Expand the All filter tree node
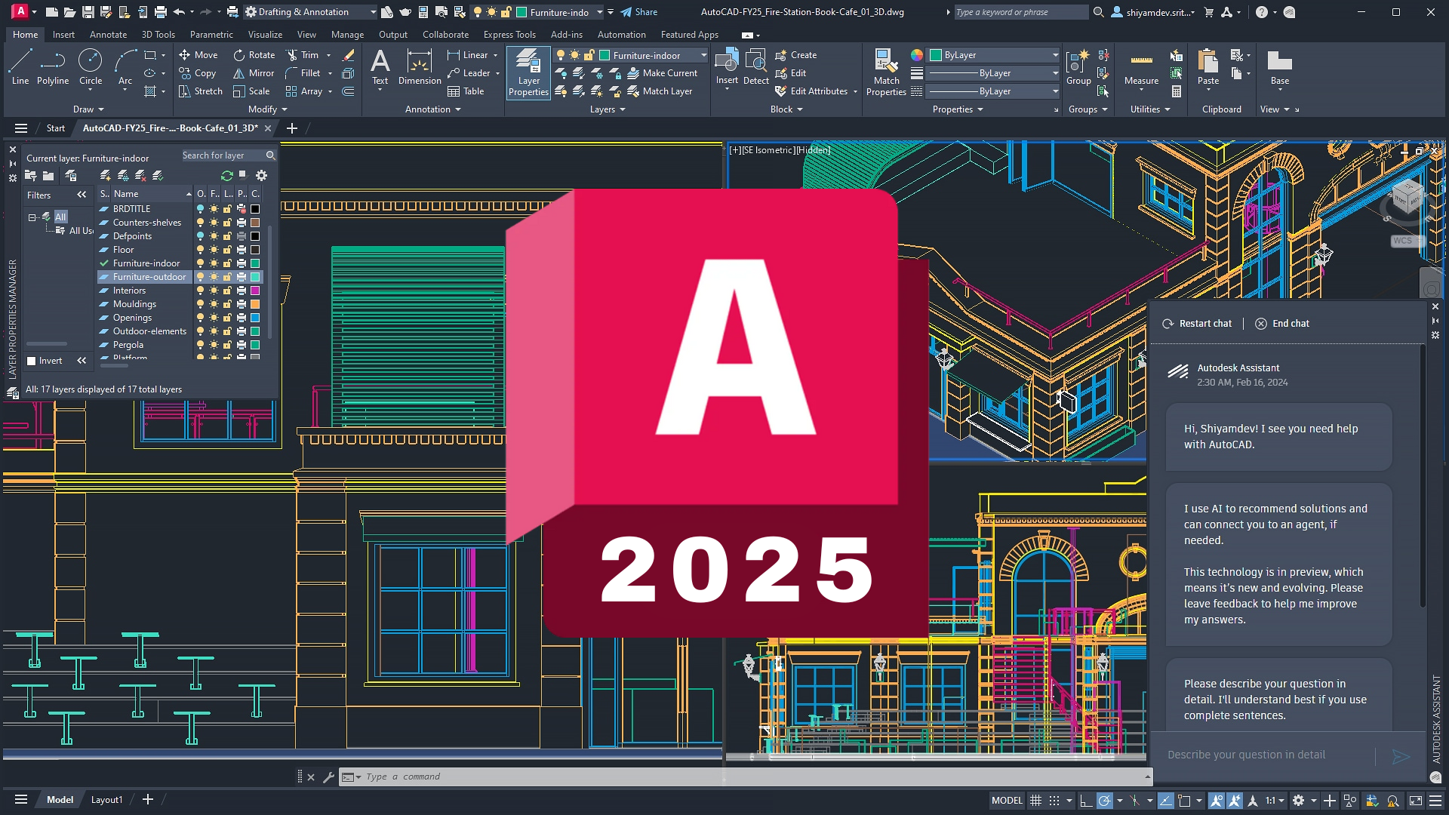Viewport: 1449px width, 815px height. 32,217
